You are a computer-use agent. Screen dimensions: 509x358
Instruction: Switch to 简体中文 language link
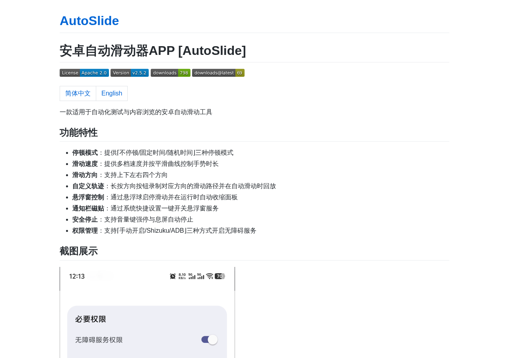pos(78,93)
